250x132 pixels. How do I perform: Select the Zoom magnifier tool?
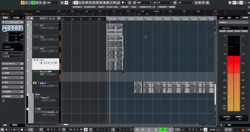pos(100,2)
